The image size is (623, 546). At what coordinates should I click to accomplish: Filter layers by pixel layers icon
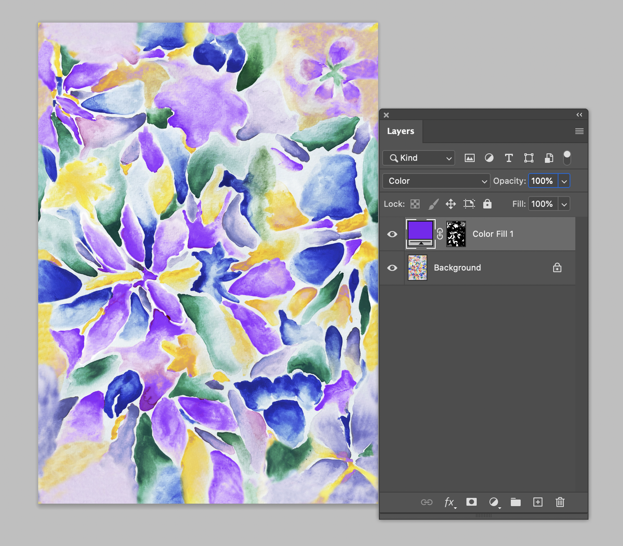[x=469, y=158]
